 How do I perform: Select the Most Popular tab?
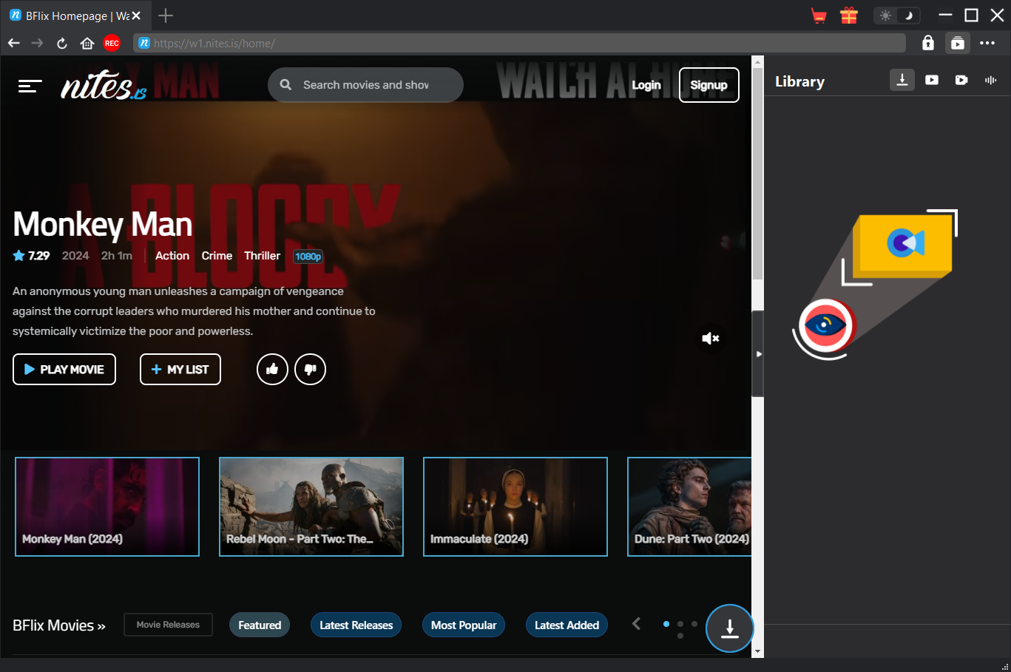click(x=464, y=625)
